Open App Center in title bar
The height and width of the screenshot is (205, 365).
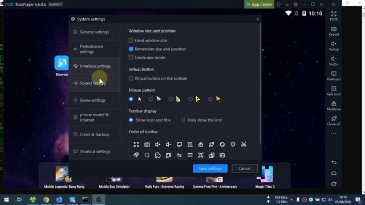pos(259,4)
